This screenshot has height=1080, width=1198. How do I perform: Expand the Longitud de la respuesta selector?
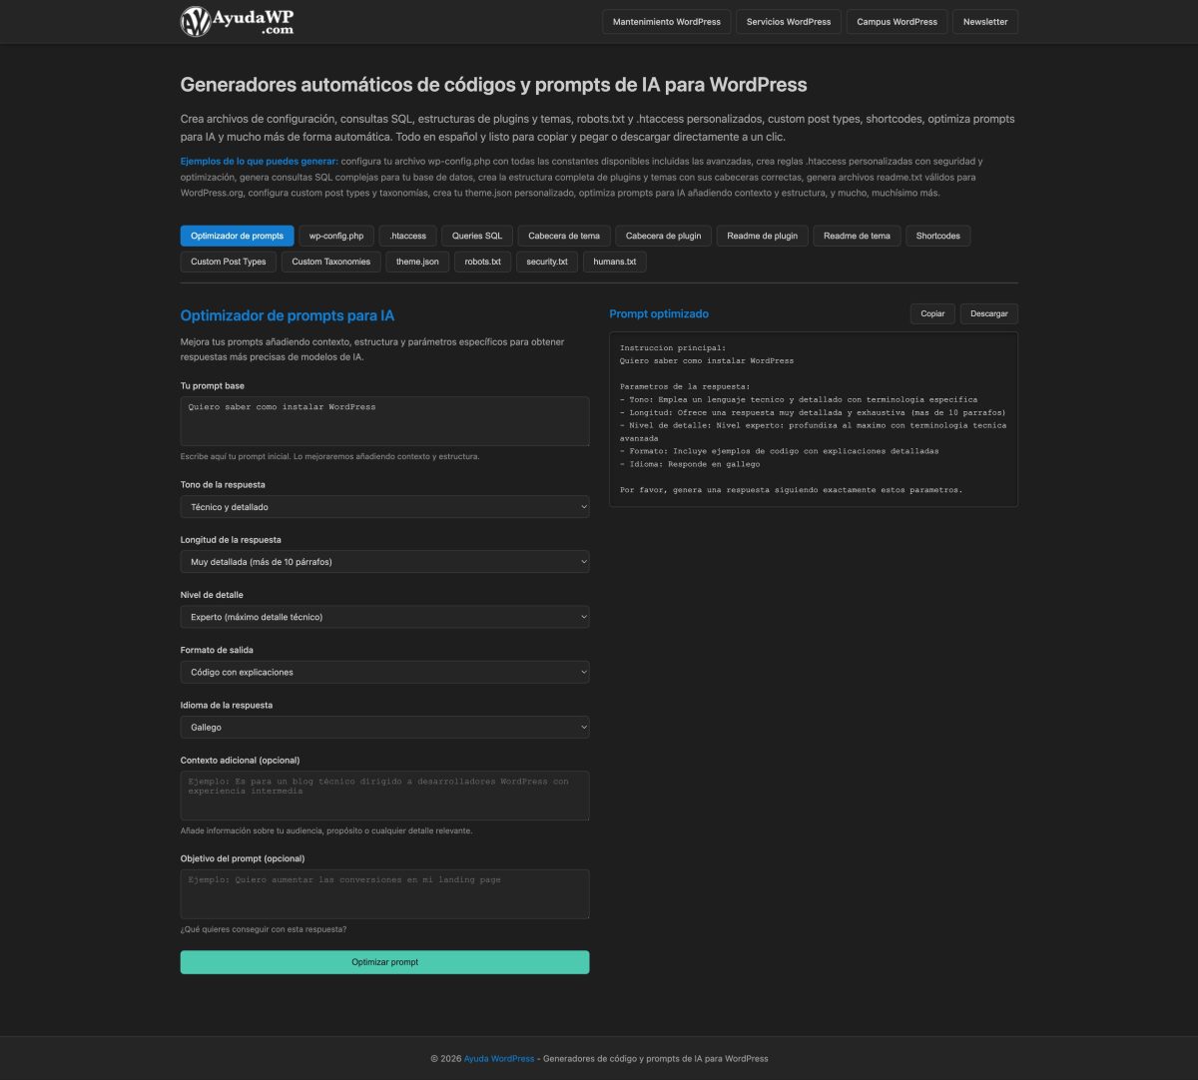(384, 561)
